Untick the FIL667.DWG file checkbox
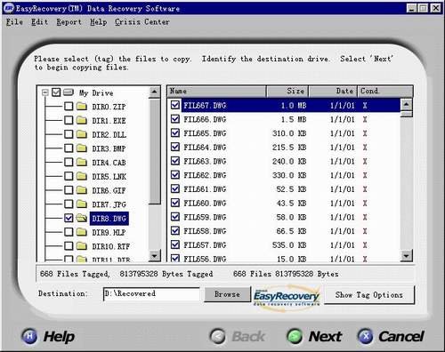This screenshot has width=445, height=352. coord(175,105)
